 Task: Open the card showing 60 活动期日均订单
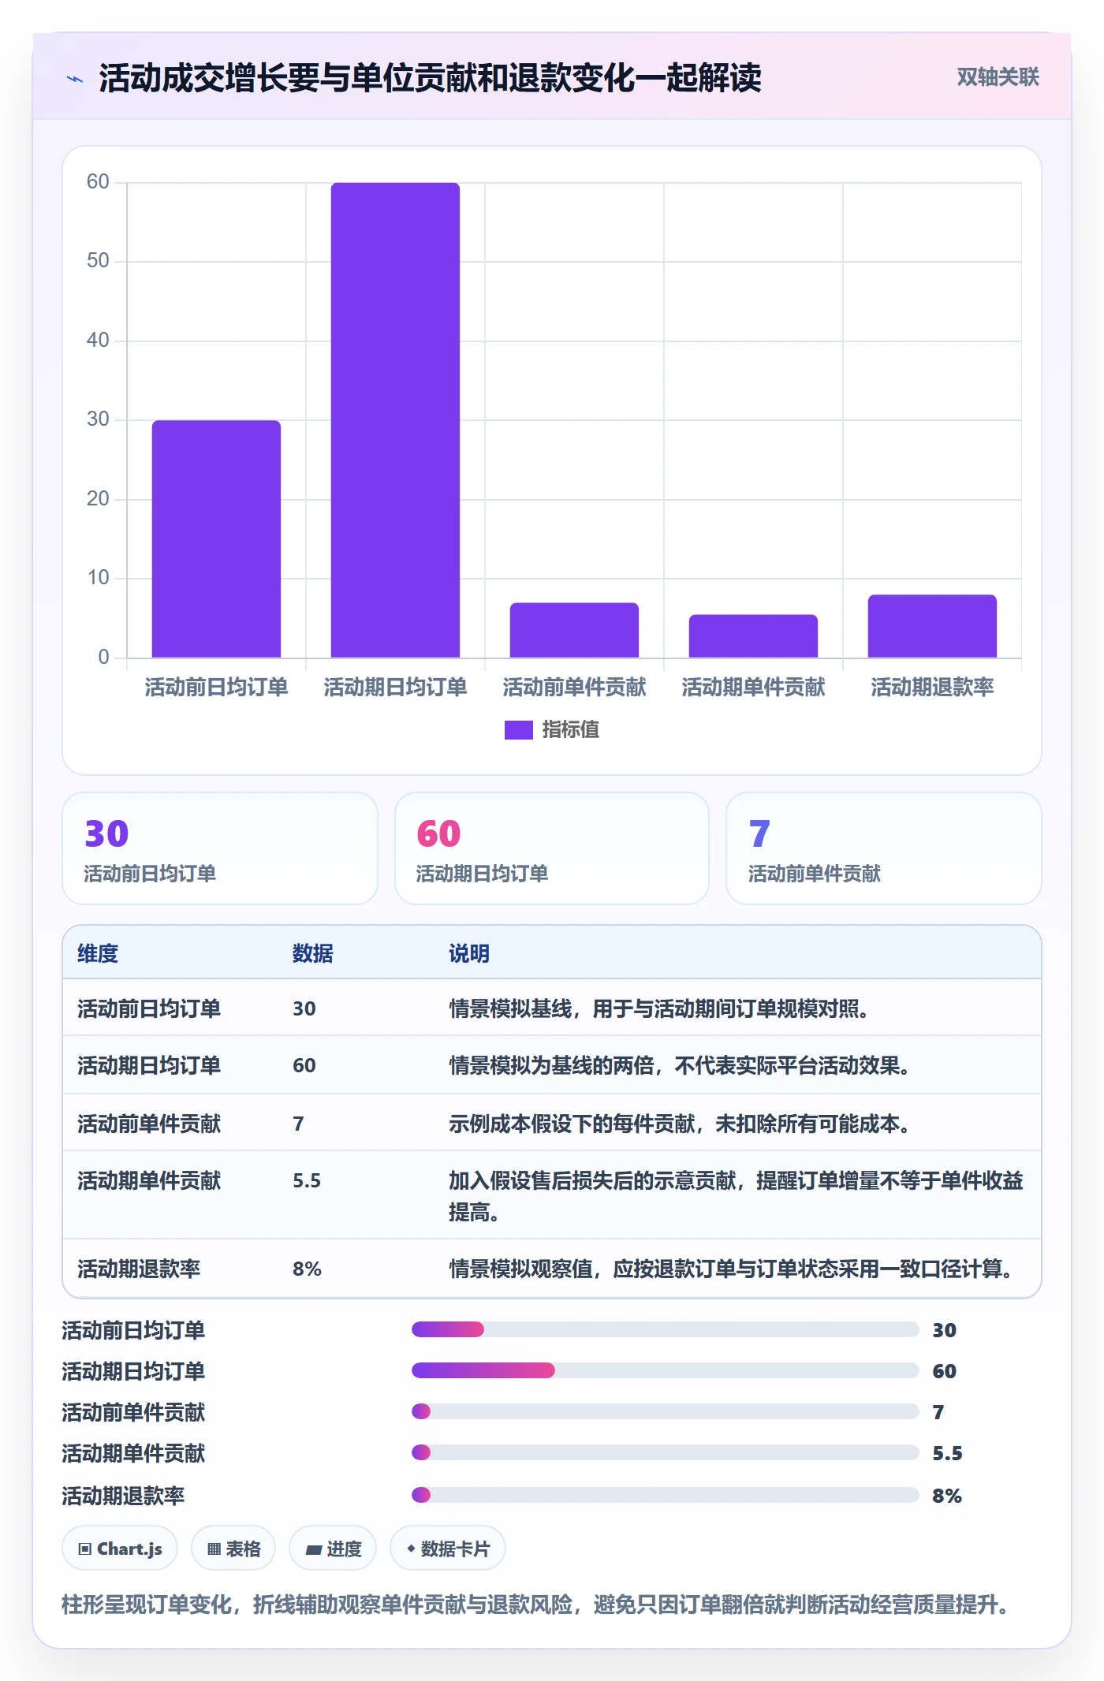551,848
